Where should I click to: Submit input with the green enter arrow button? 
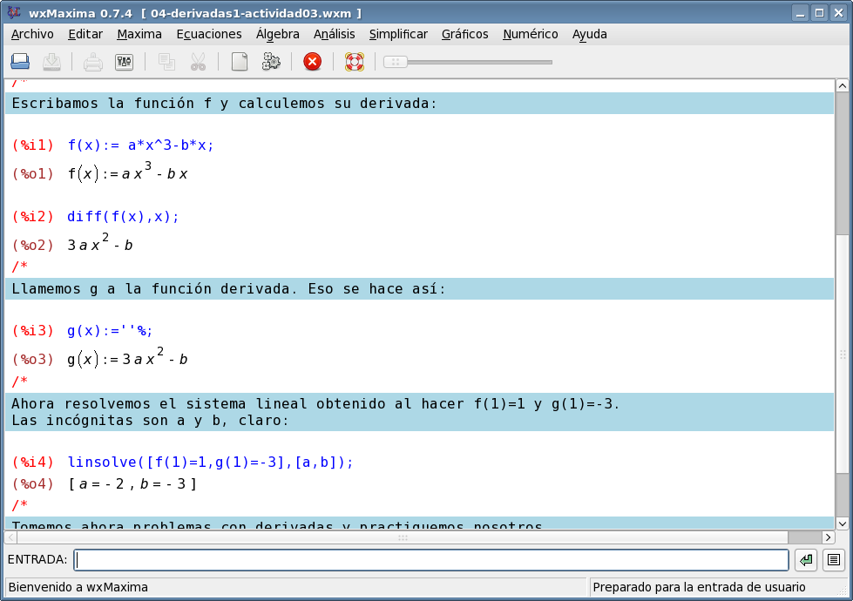[x=806, y=560]
